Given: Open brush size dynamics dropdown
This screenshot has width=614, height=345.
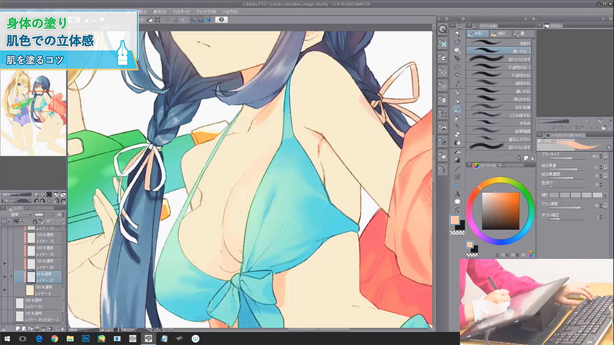Looking at the screenshot, I should pyautogui.click(x=605, y=156).
